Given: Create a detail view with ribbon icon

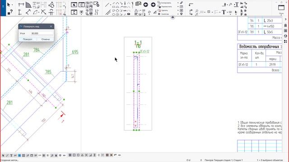Looking at the screenshot, I should (81, 5).
